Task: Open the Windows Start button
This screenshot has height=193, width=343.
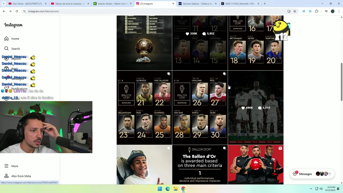Action: [160, 189]
